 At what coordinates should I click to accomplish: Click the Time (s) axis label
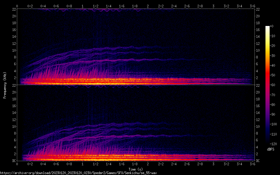(136, 169)
